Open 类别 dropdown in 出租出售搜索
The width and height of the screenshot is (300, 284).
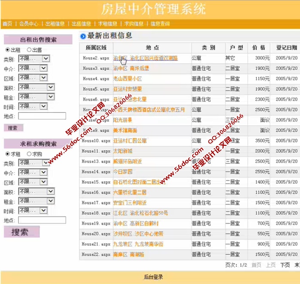click(x=34, y=58)
